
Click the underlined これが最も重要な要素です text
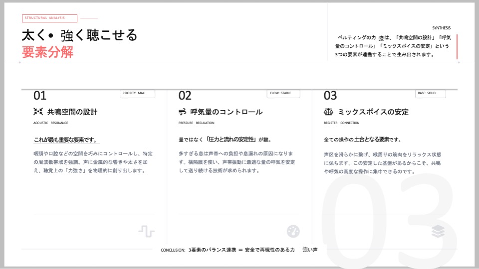point(65,140)
